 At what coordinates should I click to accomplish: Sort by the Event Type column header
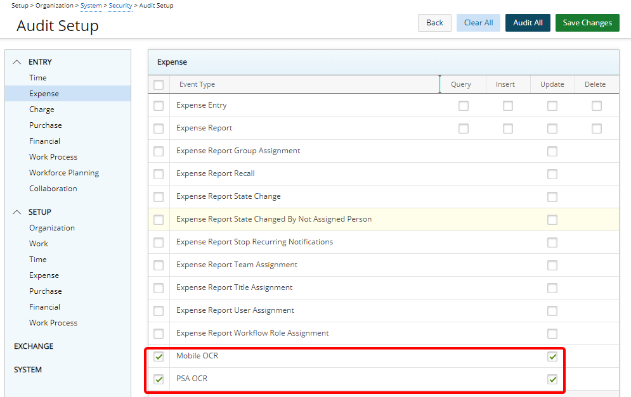[x=197, y=84]
